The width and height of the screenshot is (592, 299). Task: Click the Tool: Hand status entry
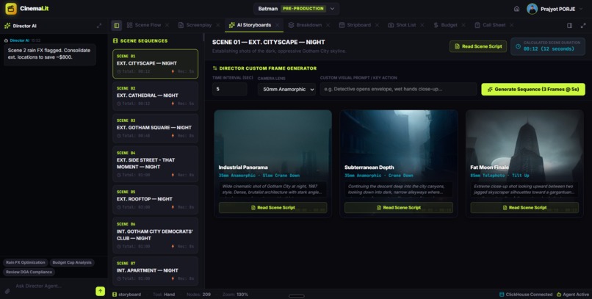(164, 295)
